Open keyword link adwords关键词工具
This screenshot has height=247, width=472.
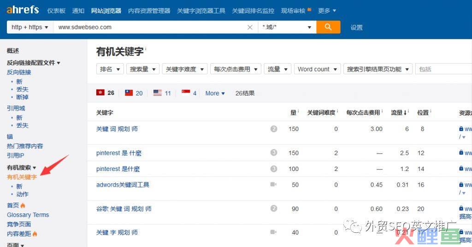pos(123,185)
